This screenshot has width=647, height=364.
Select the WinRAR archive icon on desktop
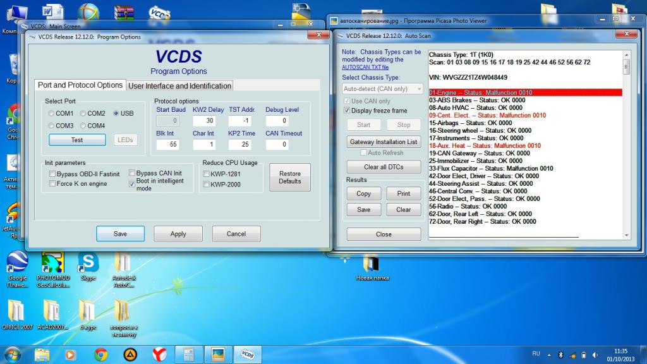coord(124,13)
